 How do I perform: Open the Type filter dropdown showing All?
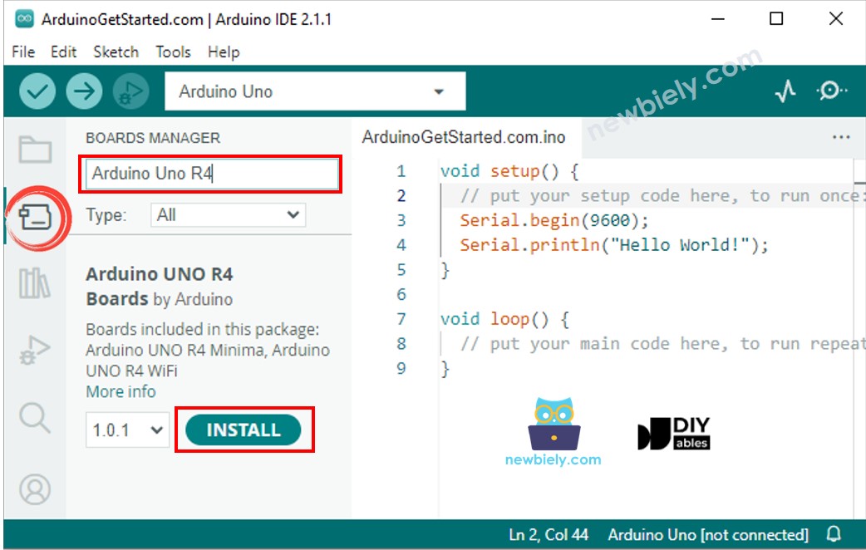(x=227, y=214)
